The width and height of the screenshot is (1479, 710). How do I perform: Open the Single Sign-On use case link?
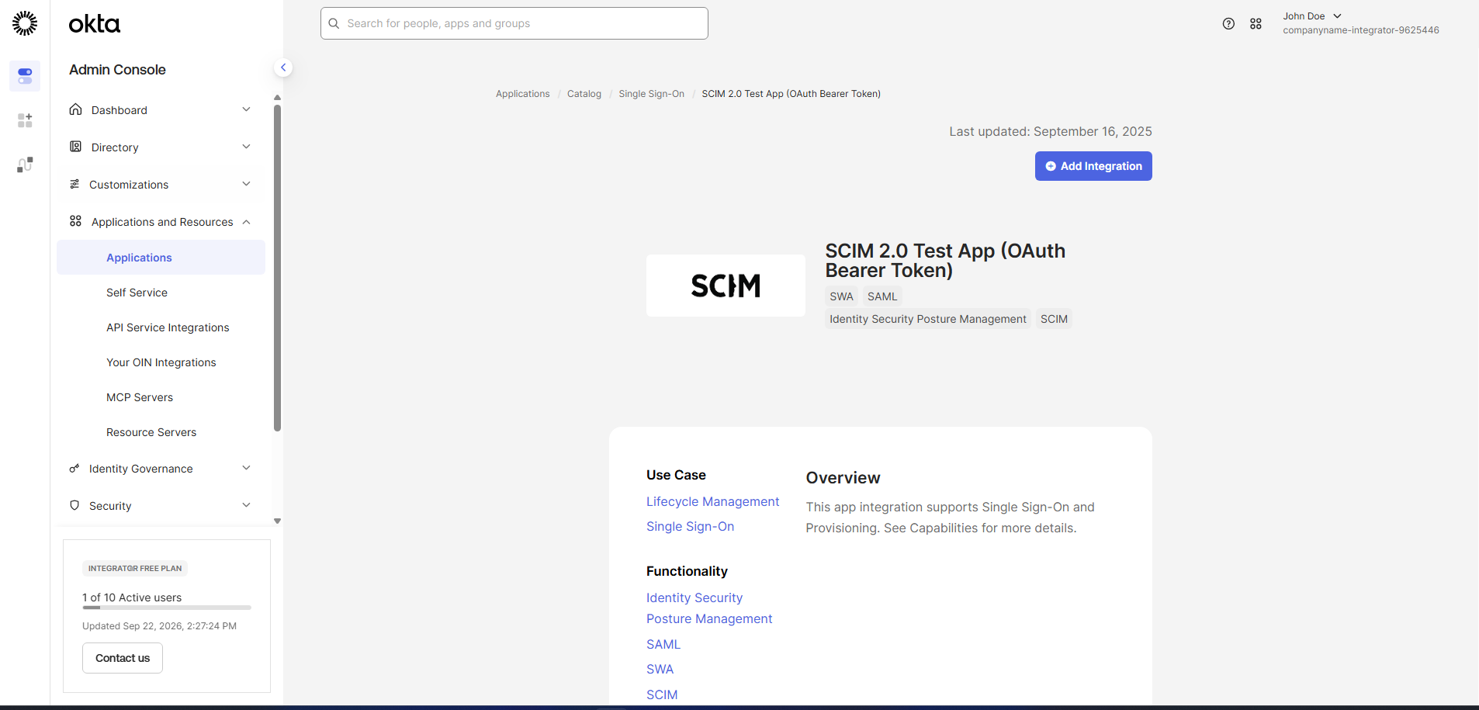click(x=690, y=526)
